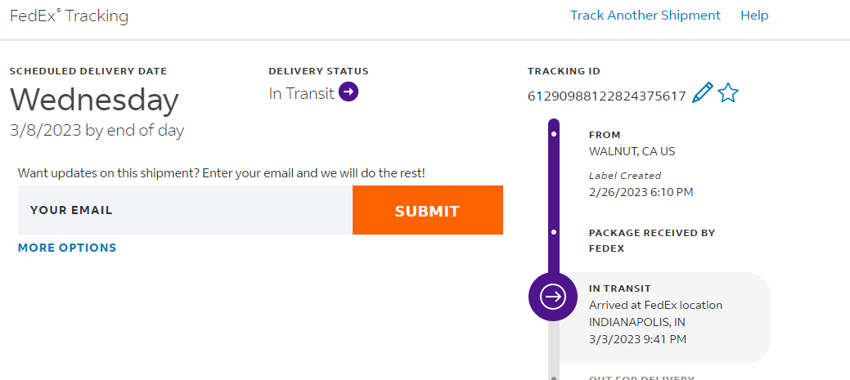850x380 pixels.
Task: Click the pencil icon to edit tracking ID
Action: click(x=702, y=93)
